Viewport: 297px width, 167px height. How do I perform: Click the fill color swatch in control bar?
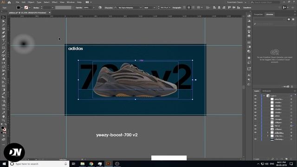coord(19,7)
